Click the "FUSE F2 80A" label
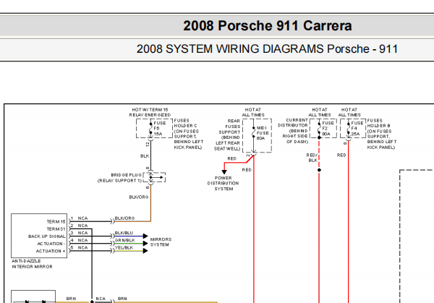The width and height of the screenshot is (434, 303). pos(328,129)
